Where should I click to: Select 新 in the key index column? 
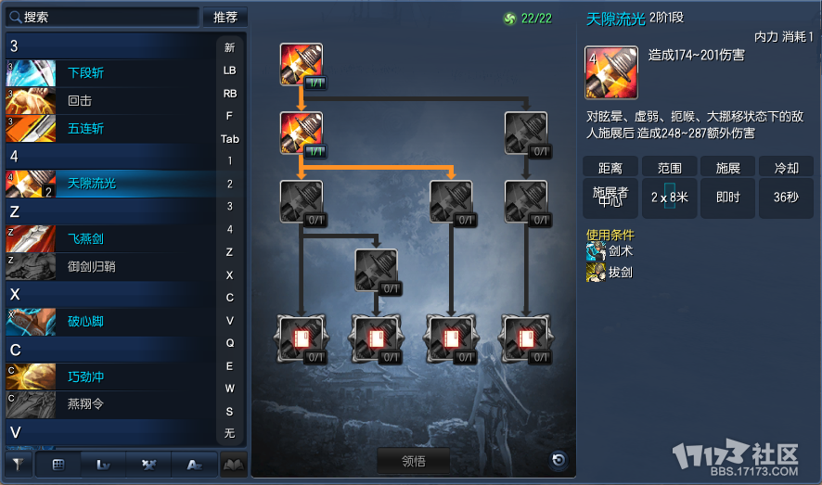(229, 47)
